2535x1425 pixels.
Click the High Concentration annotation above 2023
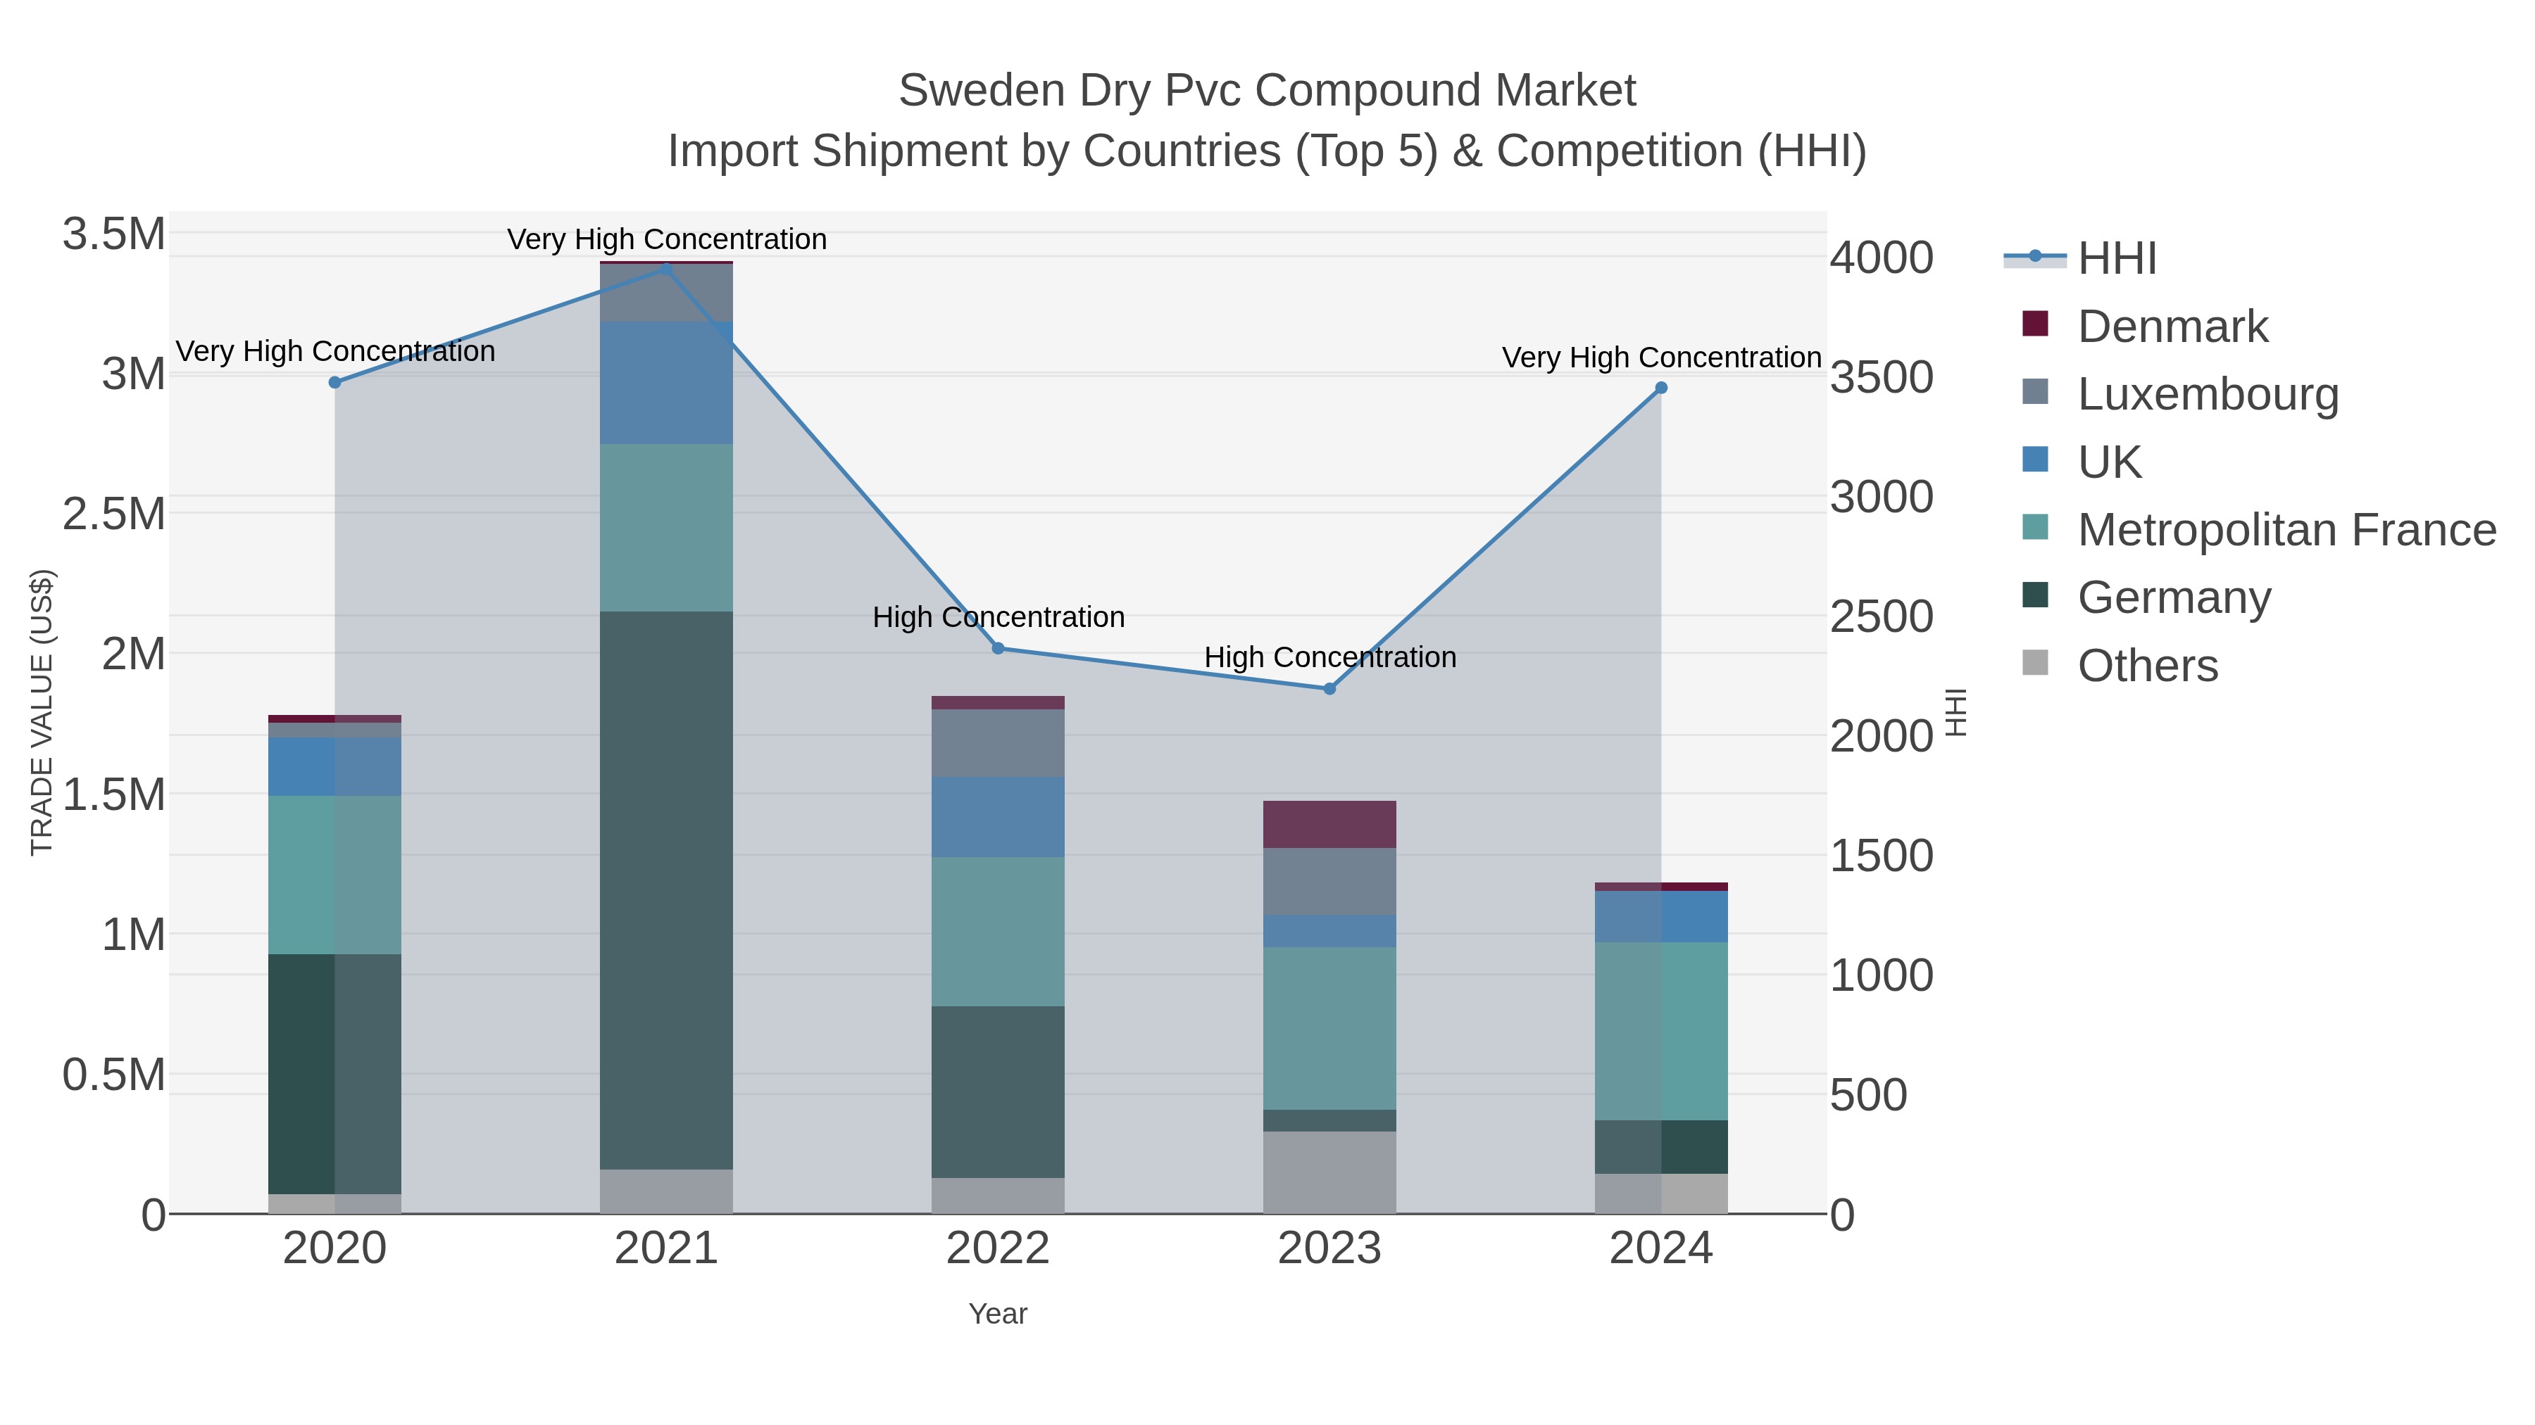(1329, 657)
